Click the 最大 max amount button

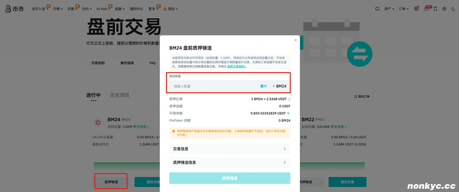[x=264, y=86]
